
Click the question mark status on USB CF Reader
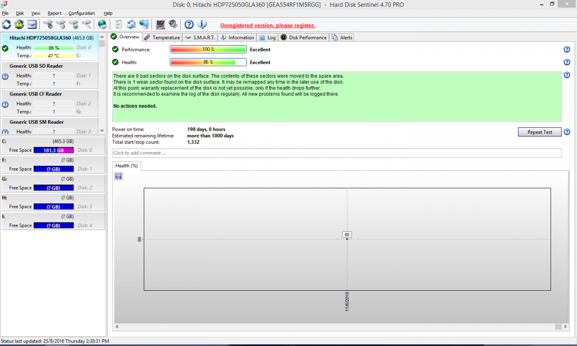5,104
